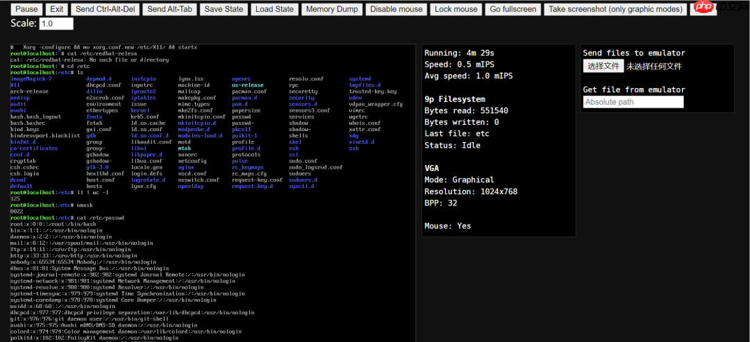750x342 pixels.
Task: Click Take screenshot (only graphic modes) button
Action: point(615,9)
